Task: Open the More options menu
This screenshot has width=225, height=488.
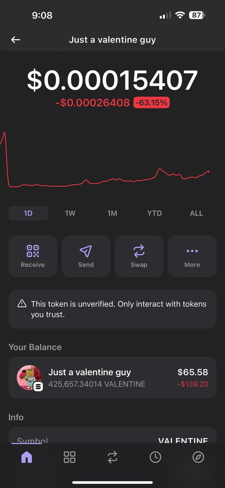Action: [x=192, y=256]
